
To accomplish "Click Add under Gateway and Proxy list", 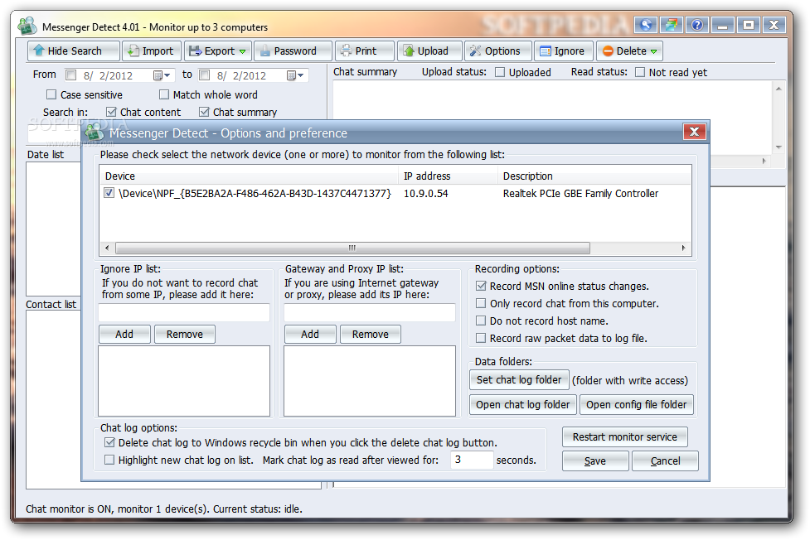I will [310, 334].
